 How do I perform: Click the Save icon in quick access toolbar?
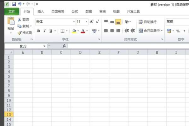pos(14,4)
